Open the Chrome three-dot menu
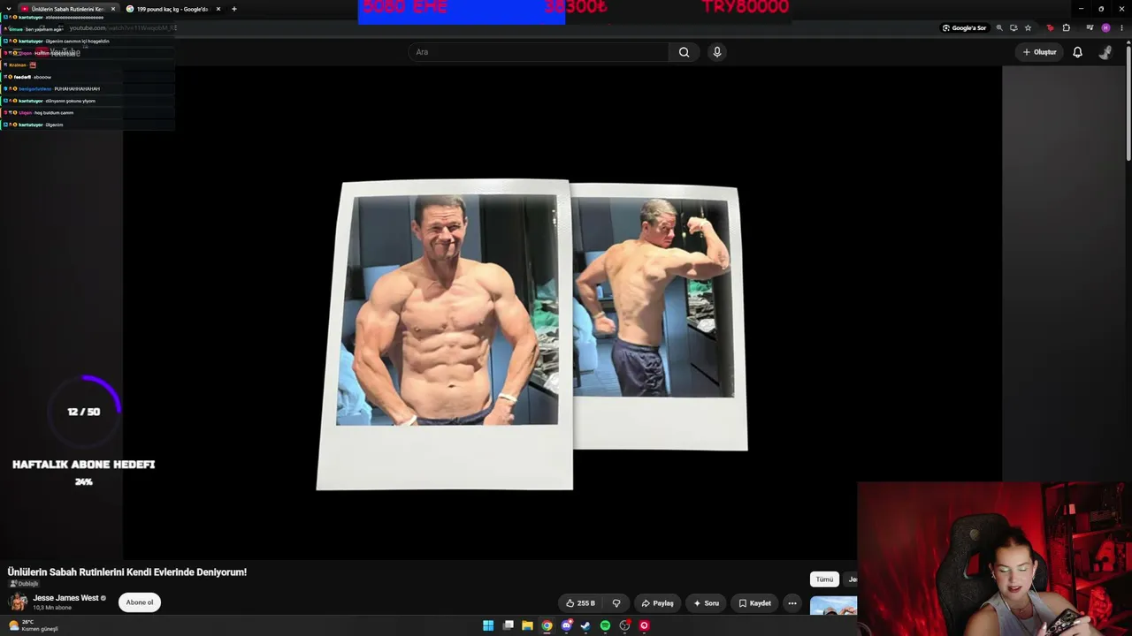 (x=1121, y=28)
